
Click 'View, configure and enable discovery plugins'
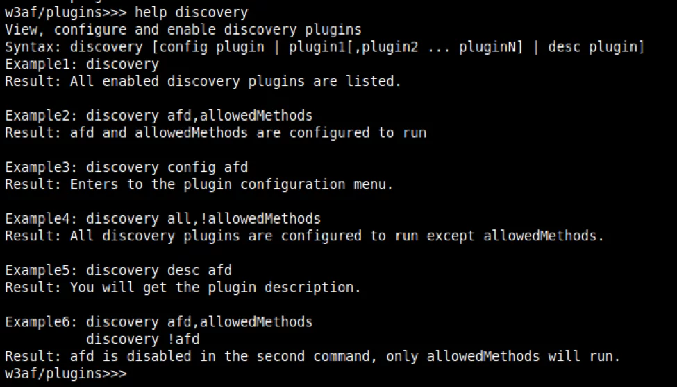183,30
